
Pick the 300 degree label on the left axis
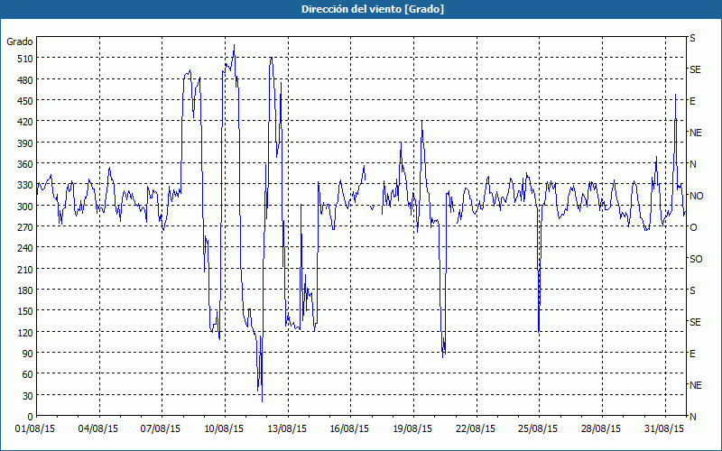tap(25, 207)
